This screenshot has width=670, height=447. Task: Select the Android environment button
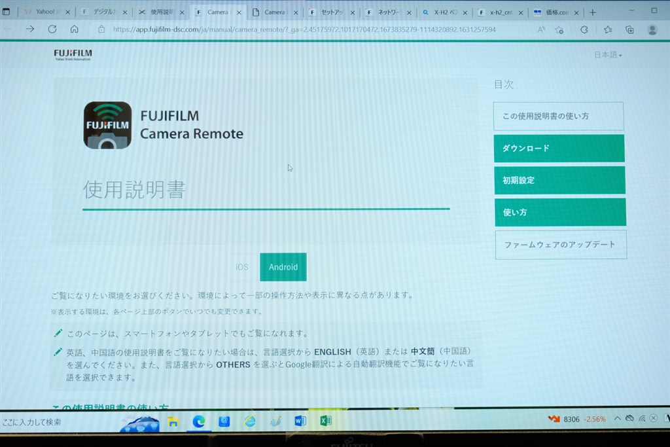283,267
